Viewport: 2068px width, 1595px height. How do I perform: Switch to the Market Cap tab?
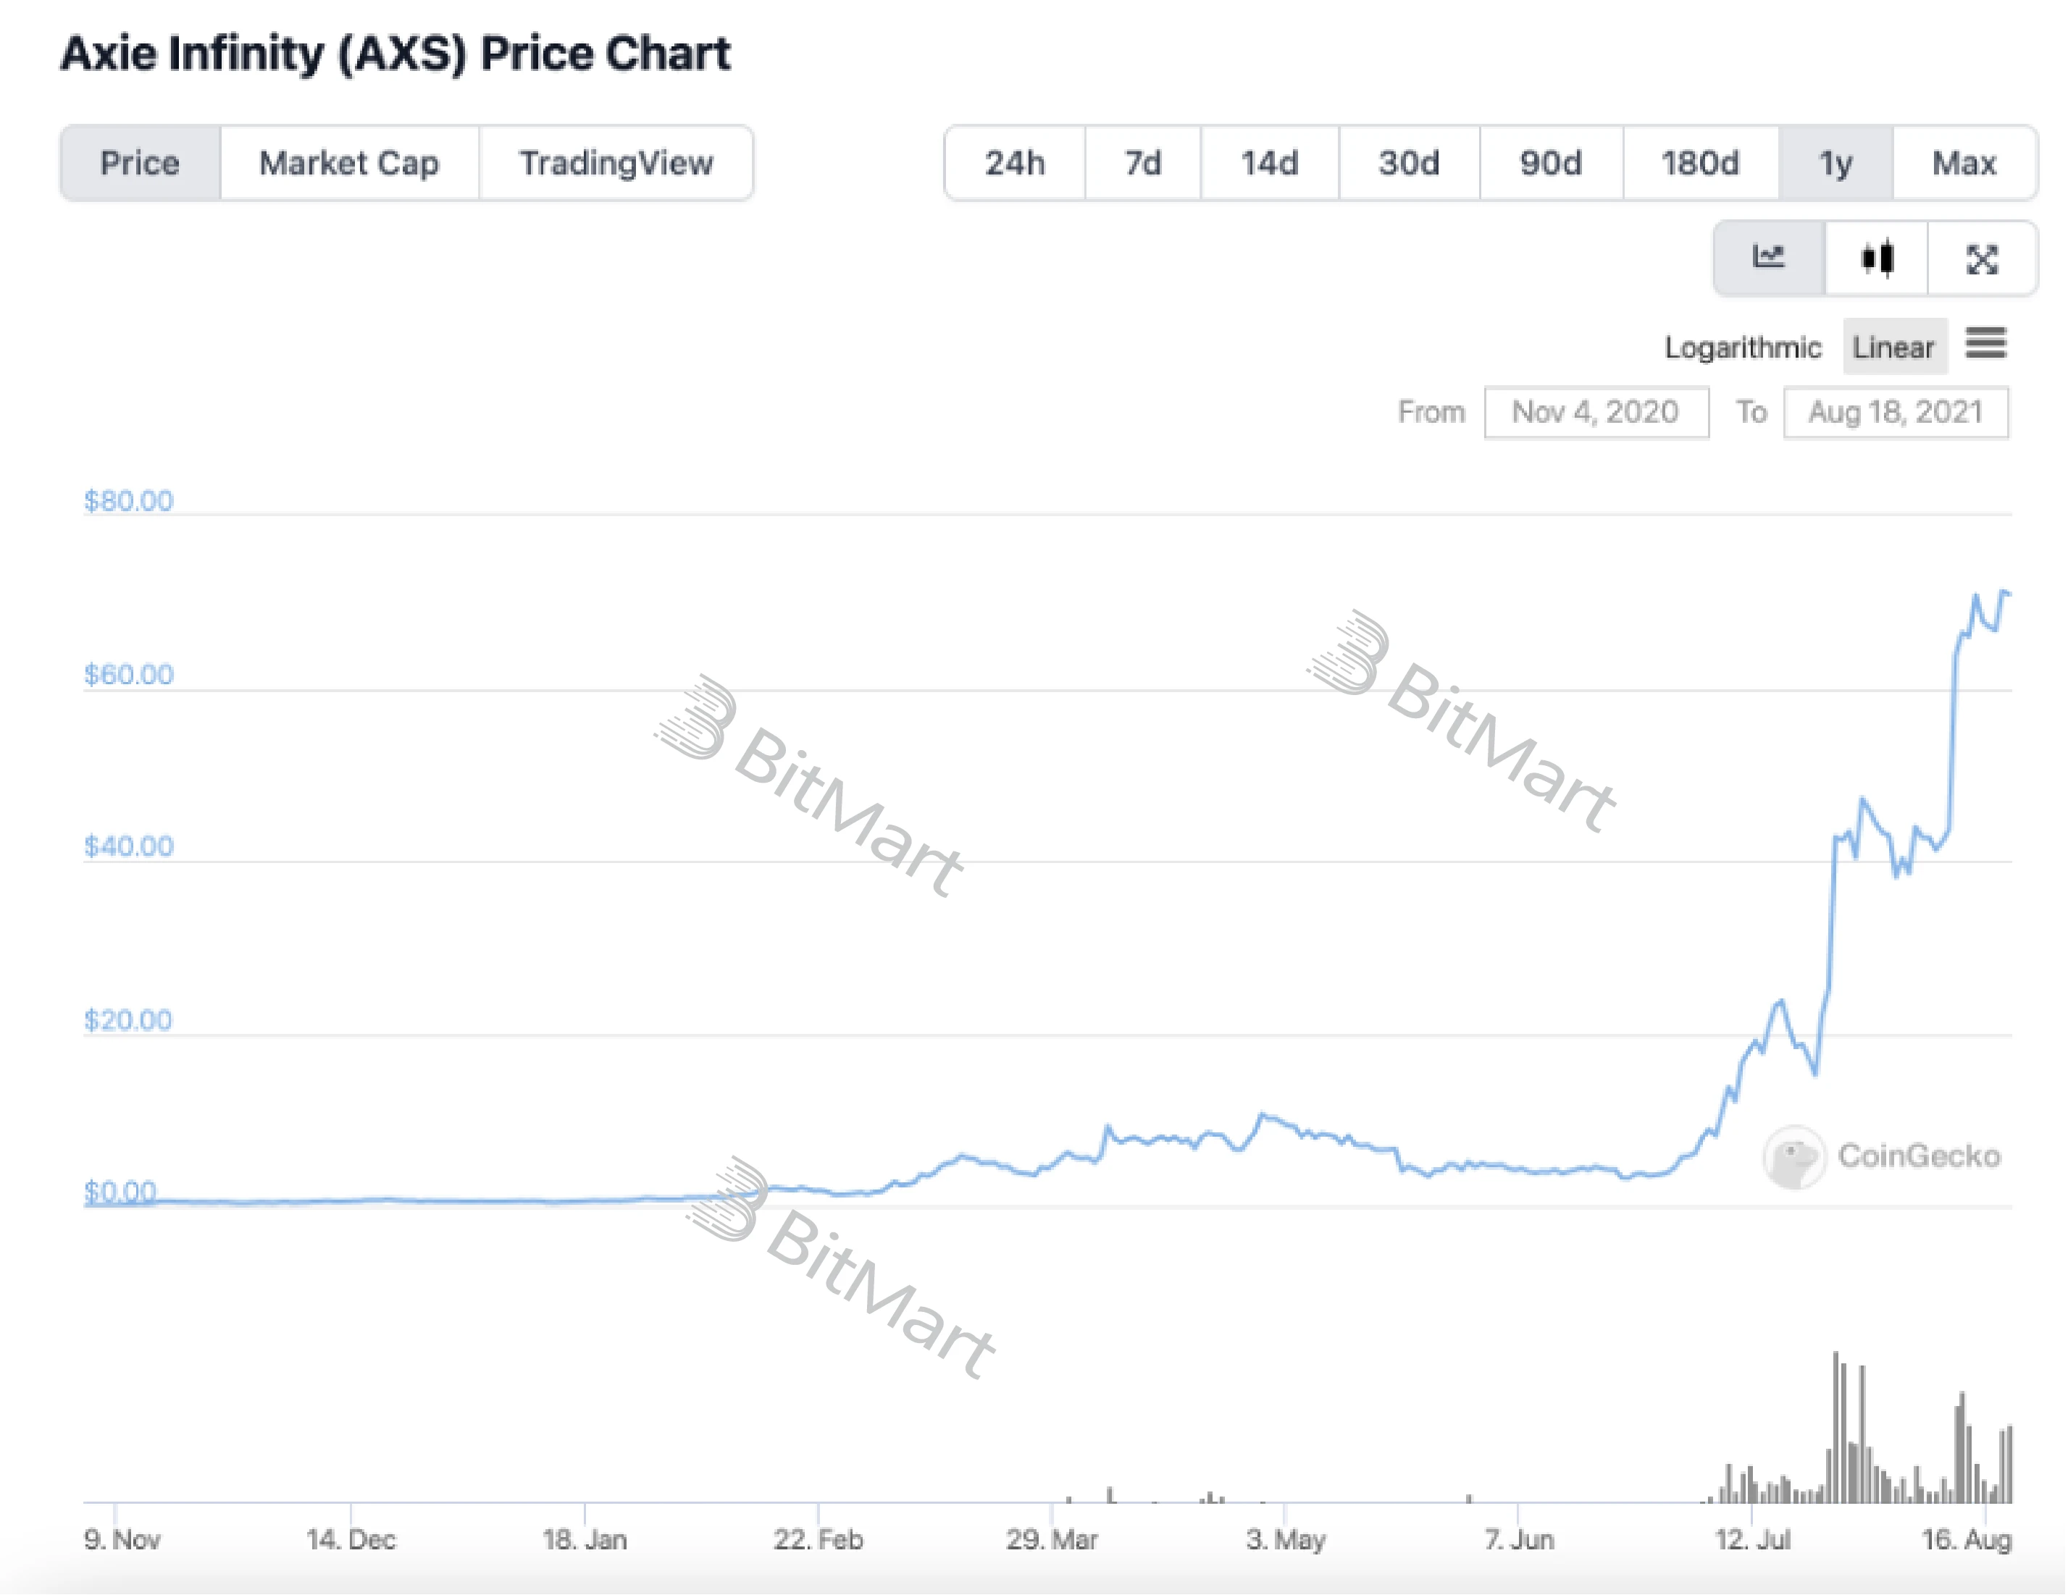(349, 163)
